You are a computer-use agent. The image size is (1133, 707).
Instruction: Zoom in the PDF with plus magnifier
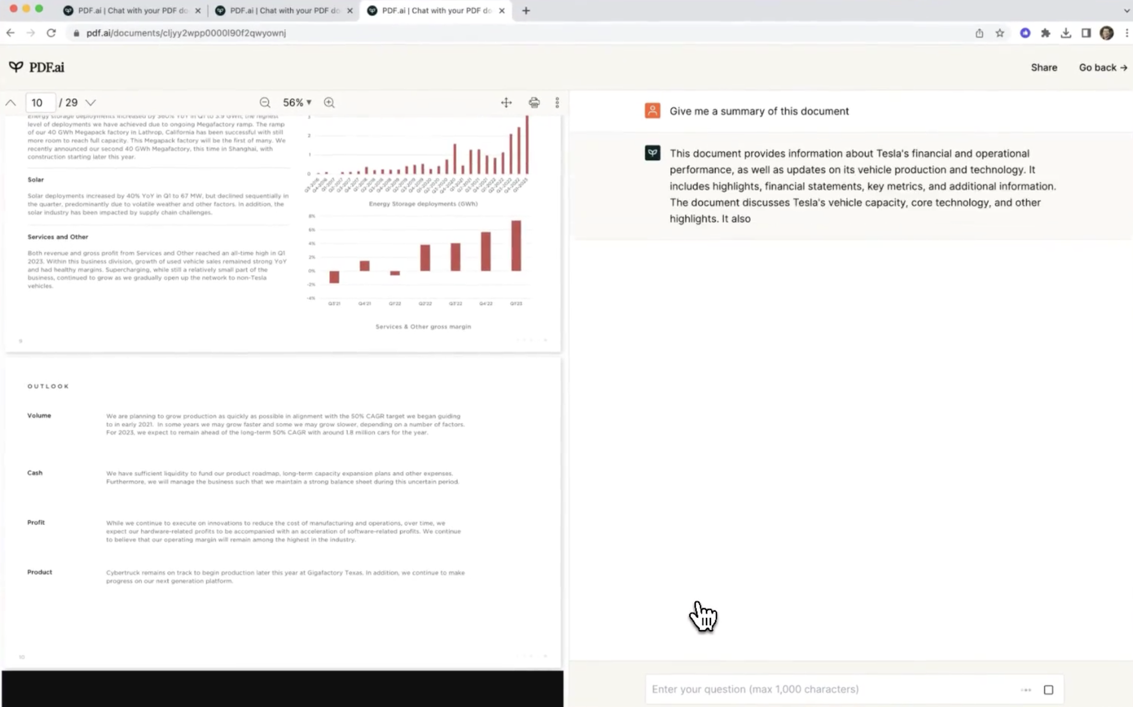pyautogui.click(x=329, y=102)
